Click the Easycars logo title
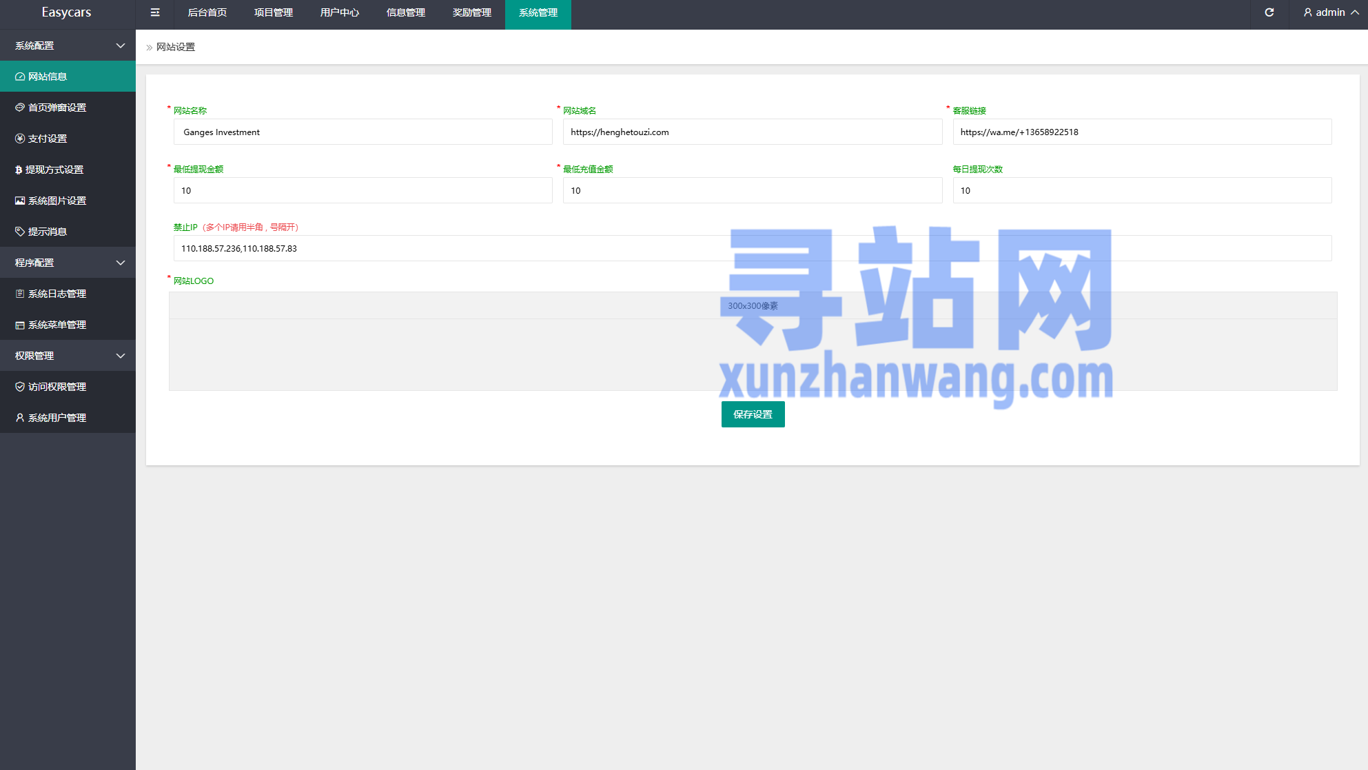This screenshot has height=770, width=1368. tap(66, 12)
